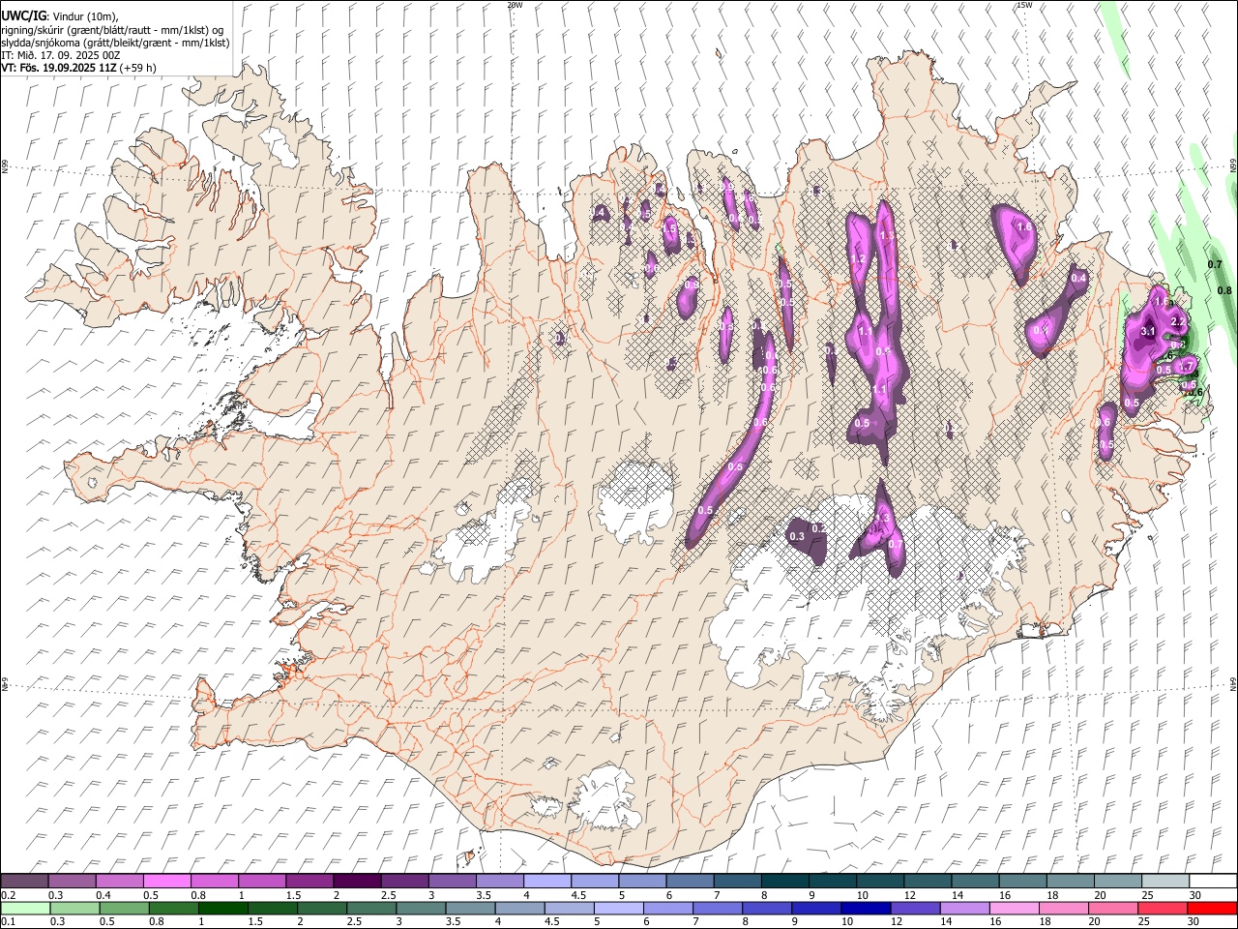Click the 0.7 value offshore in the east
This screenshot has width=1238, height=929.
click(1216, 264)
